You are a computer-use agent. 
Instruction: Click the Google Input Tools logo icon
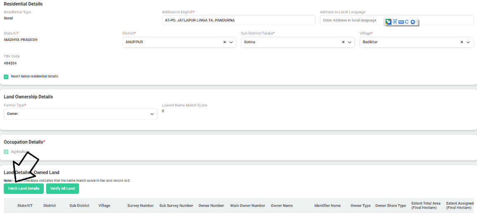click(388, 21)
